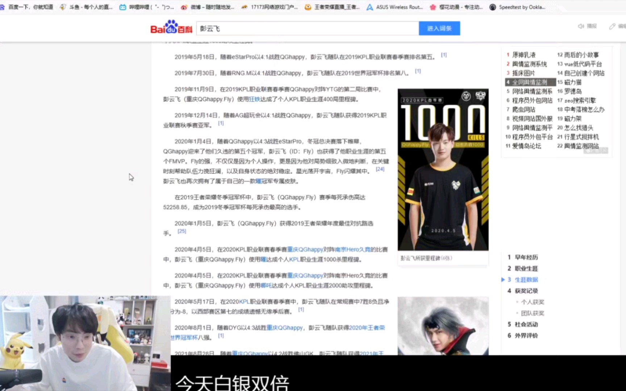Click the 重庆QGhappy link in 2000助攻 paragraph
The image size is (626, 391).
[305, 276]
